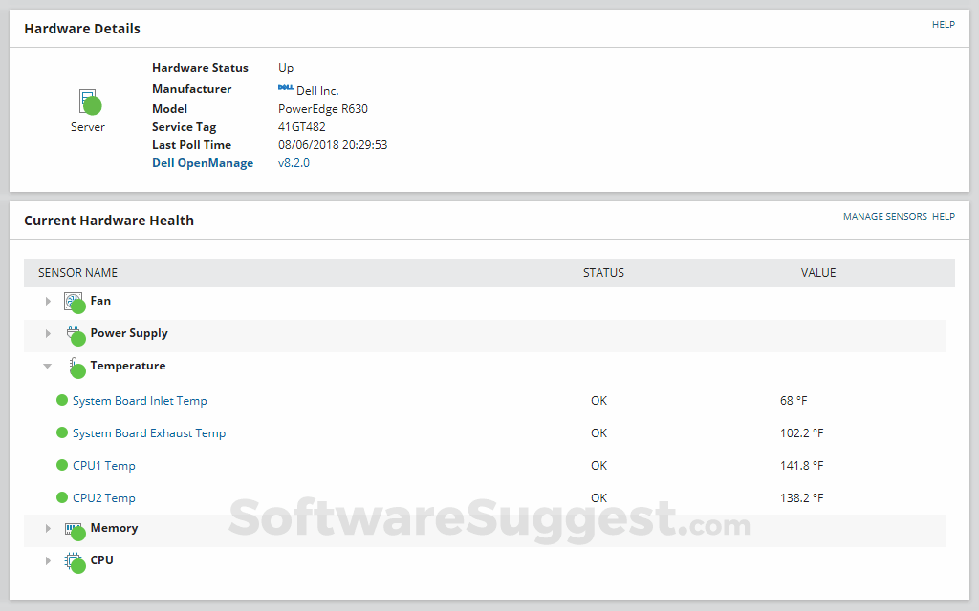The height and width of the screenshot is (611, 979).
Task: Expand the CPU sensor group
Action: pyautogui.click(x=48, y=560)
